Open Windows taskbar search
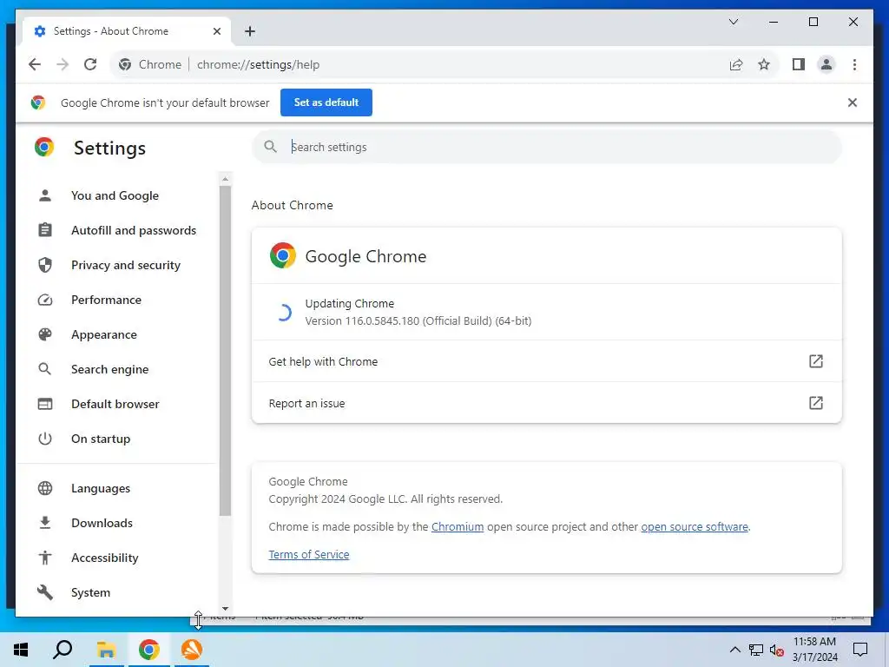The image size is (889, 667). (63, 650)
